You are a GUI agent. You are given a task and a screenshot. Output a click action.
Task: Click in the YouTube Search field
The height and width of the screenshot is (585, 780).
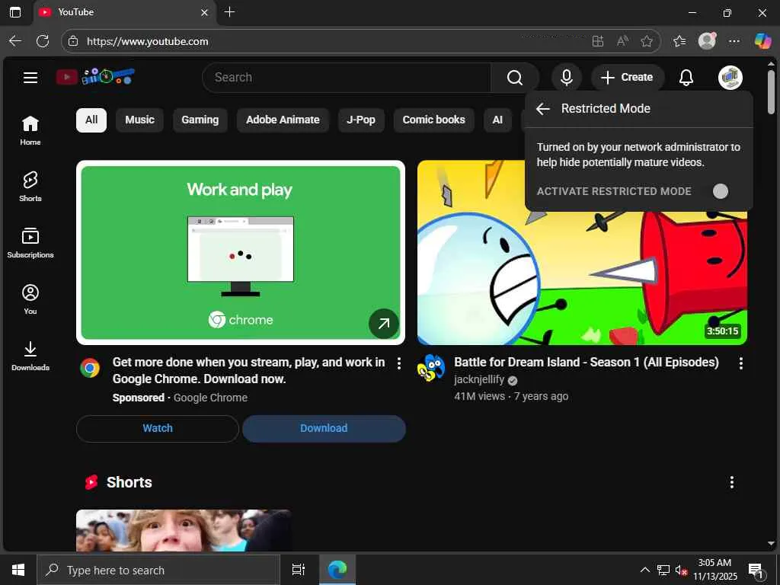click(x=347, y=78)
